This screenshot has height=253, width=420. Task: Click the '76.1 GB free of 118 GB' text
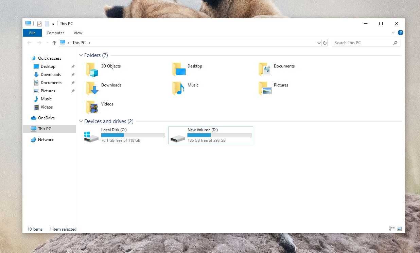(x=121, y=140)
